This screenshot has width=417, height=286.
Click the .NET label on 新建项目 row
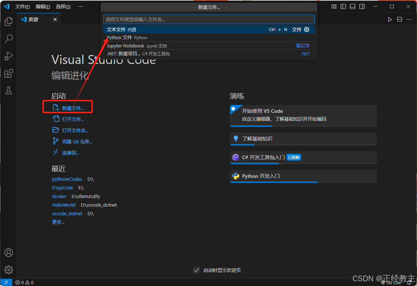[x=305, y=54]
